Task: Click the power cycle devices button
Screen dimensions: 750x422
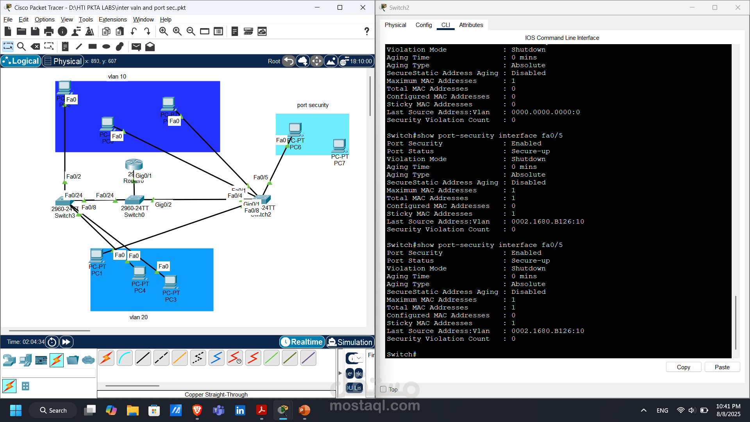Action: coord(52,342)
